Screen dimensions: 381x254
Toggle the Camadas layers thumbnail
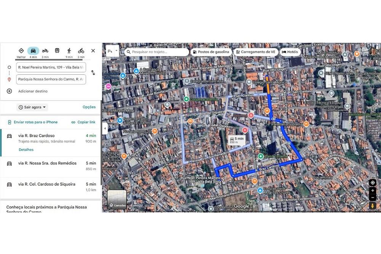pos(117,199)
